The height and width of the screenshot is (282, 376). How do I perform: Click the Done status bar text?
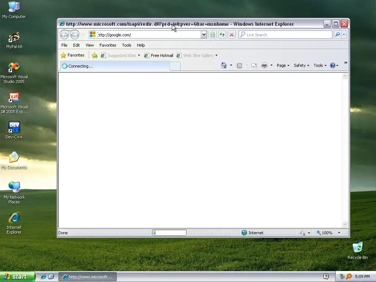(x=63, y=233)
